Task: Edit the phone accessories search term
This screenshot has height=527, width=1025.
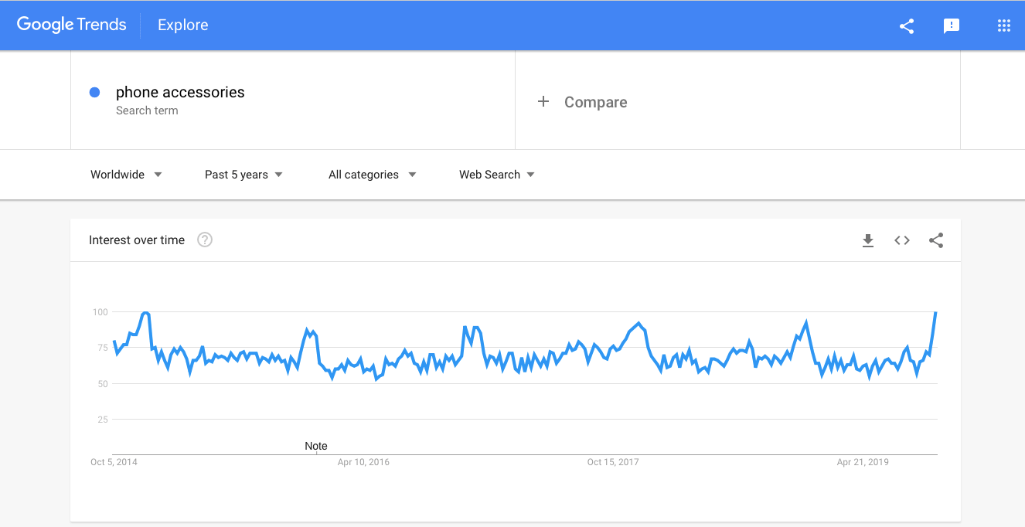Action: (x=180, y=93)
